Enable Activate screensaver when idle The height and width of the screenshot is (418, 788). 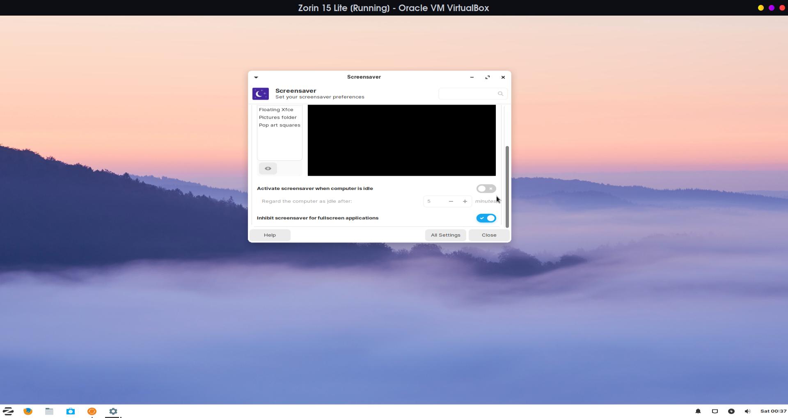(486, 189)
